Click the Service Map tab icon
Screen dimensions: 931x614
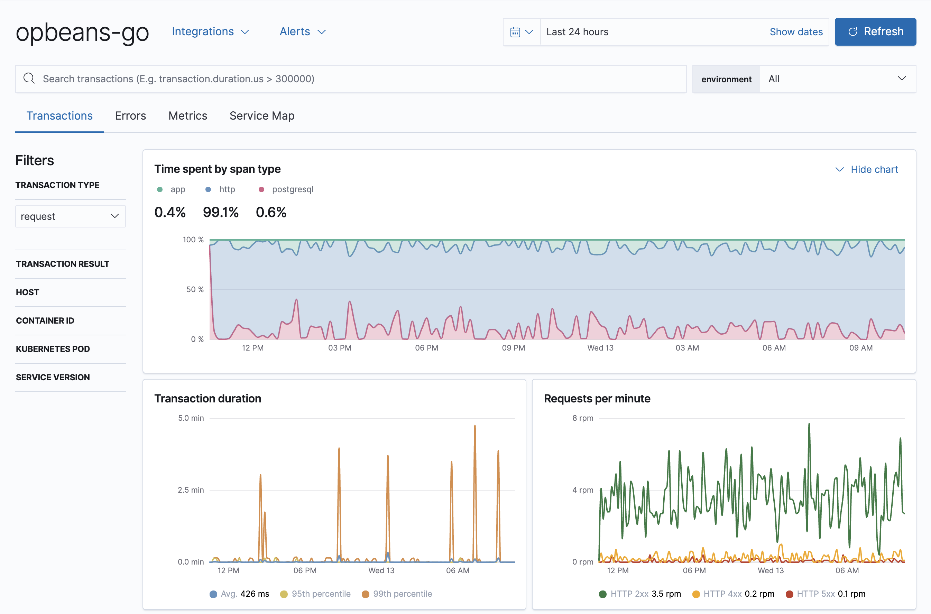(x=262, y=115)
